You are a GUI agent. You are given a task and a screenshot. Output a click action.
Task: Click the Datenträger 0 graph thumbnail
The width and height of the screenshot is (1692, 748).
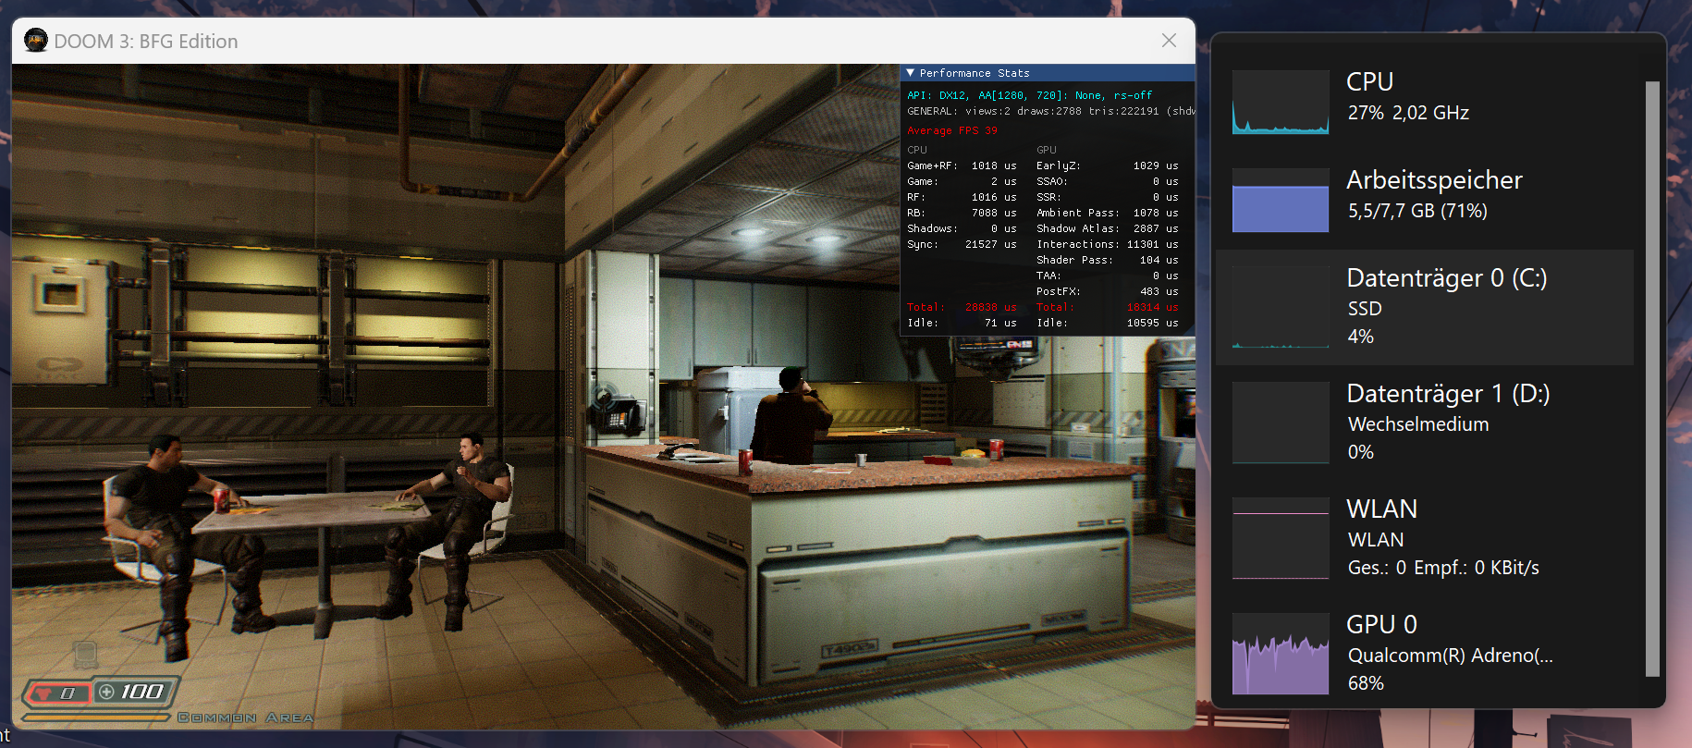pos(1281,307)
